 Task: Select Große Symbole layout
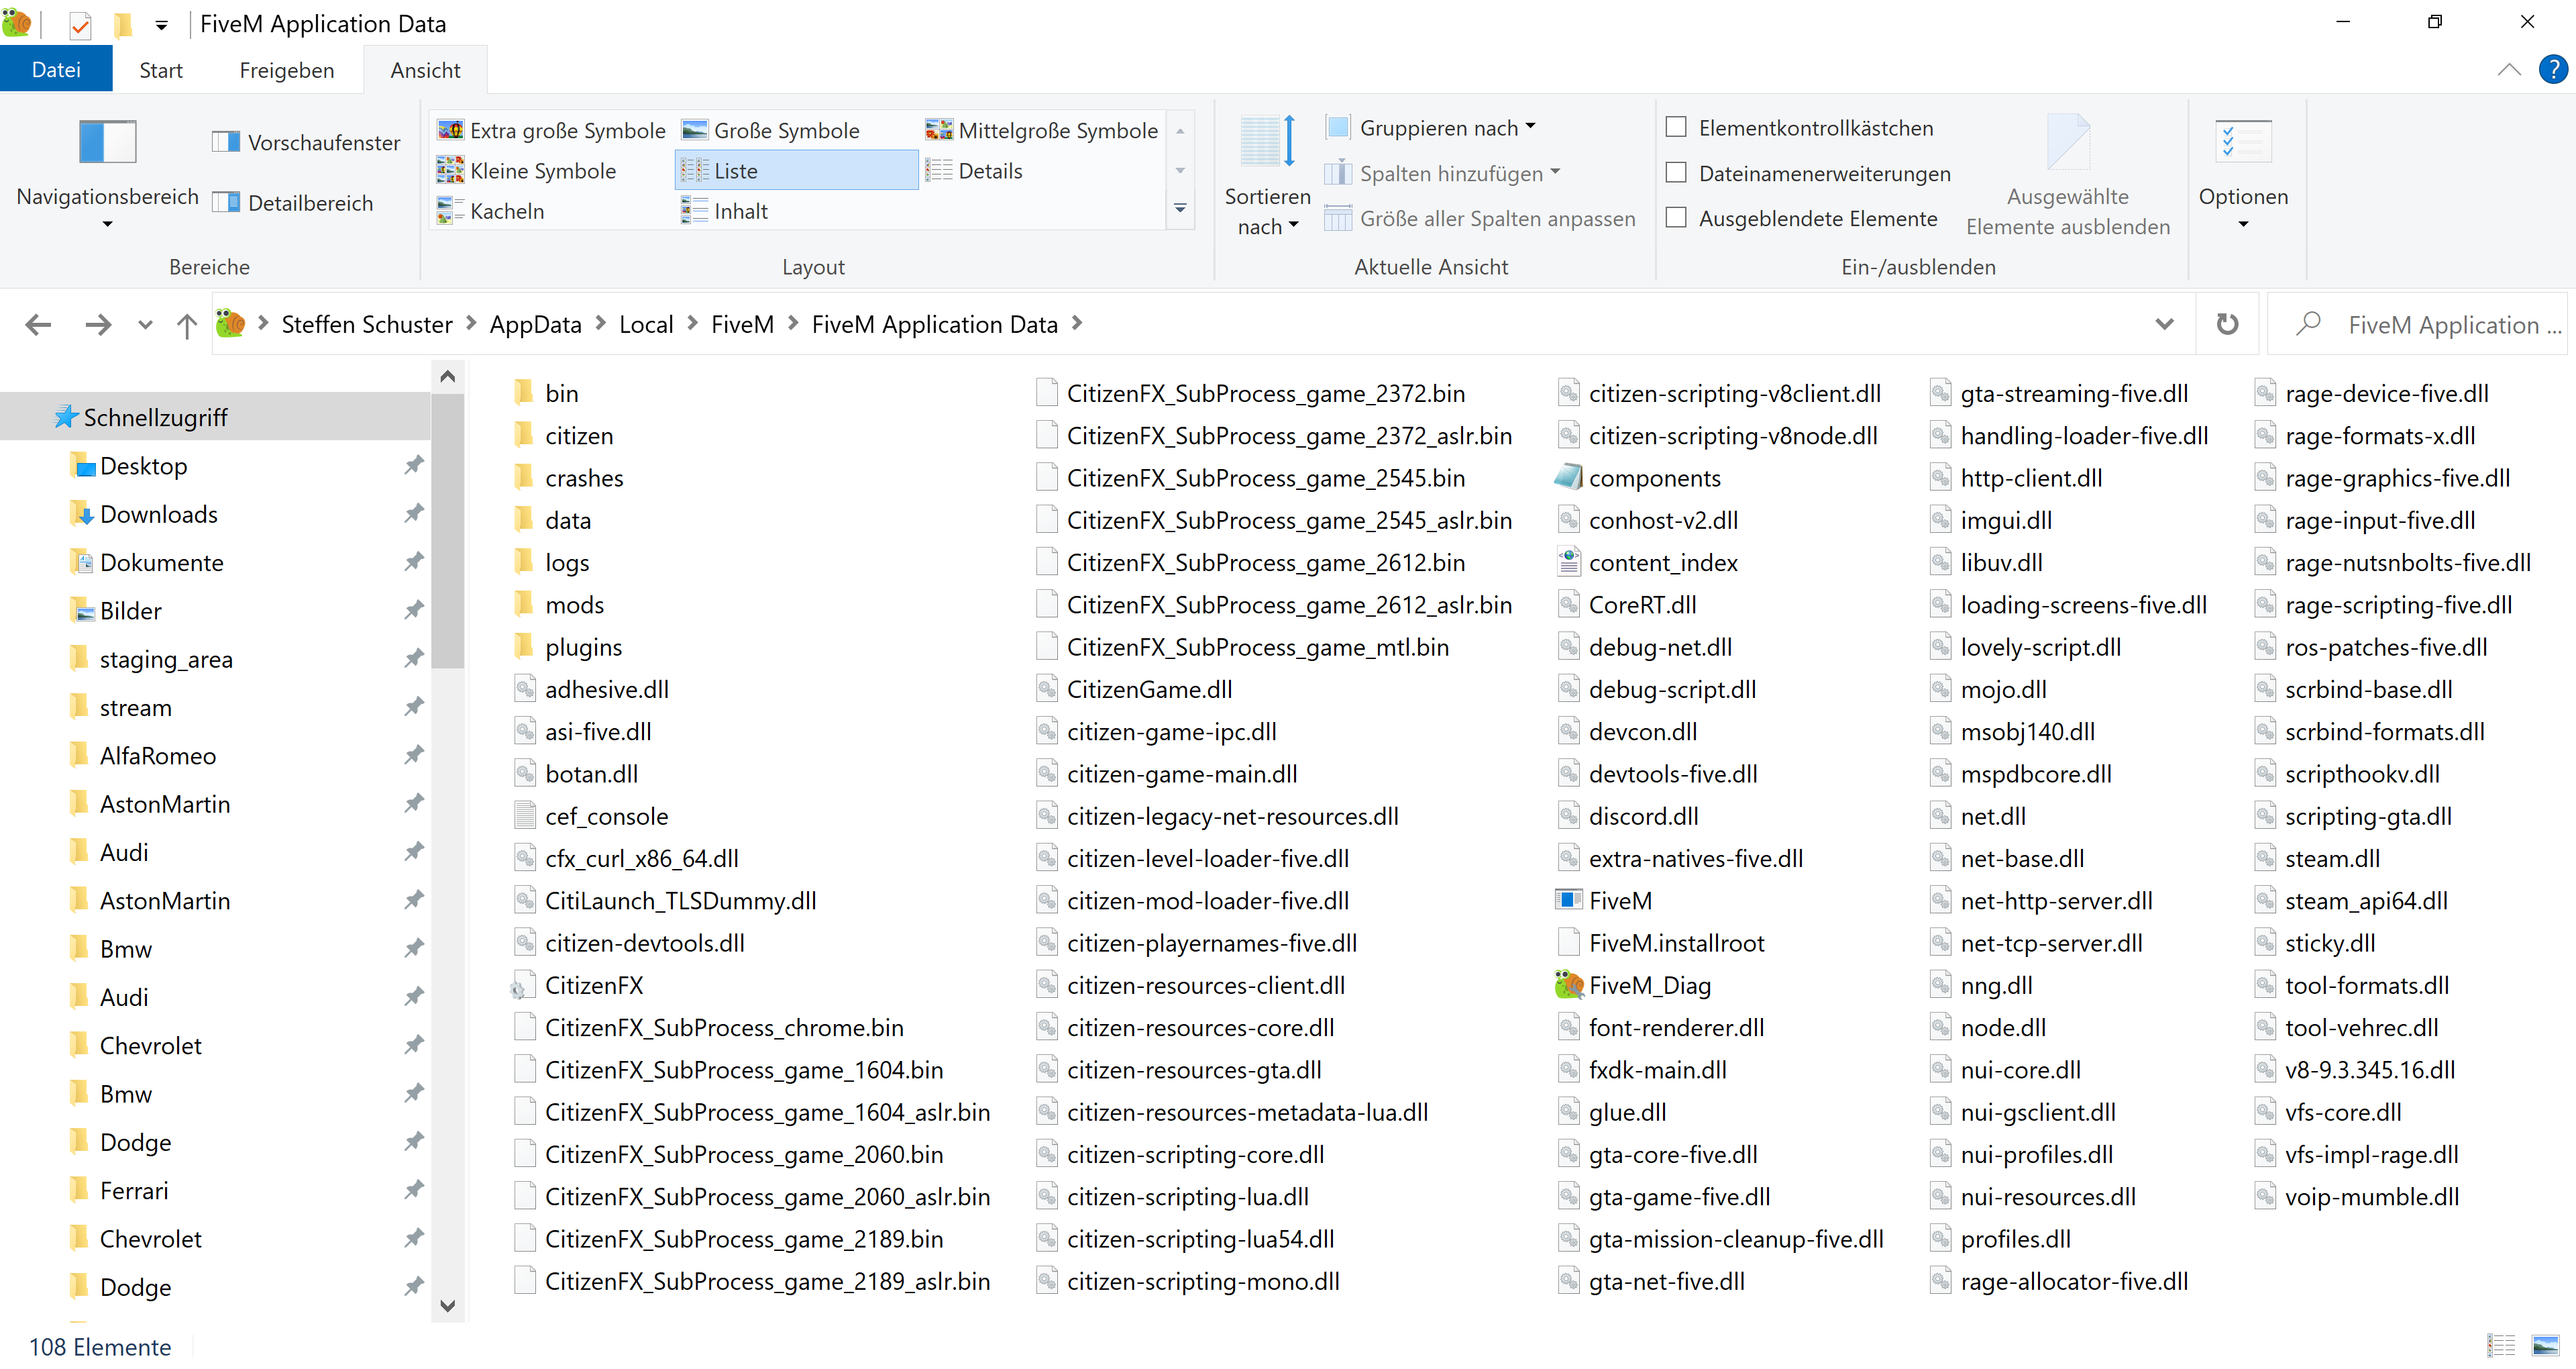click(x=771, y=130)
